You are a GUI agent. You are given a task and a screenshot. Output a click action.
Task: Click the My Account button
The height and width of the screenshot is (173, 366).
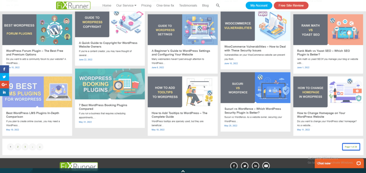(x=259, y=6)
